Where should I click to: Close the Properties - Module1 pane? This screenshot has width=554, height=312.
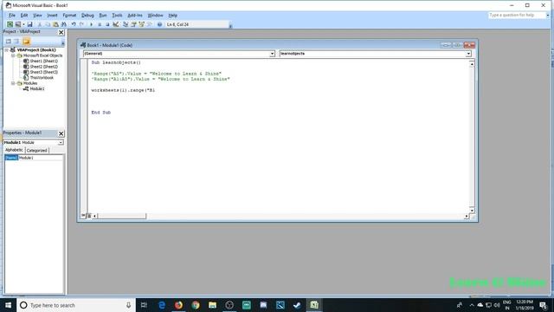[x=61, y=133]
